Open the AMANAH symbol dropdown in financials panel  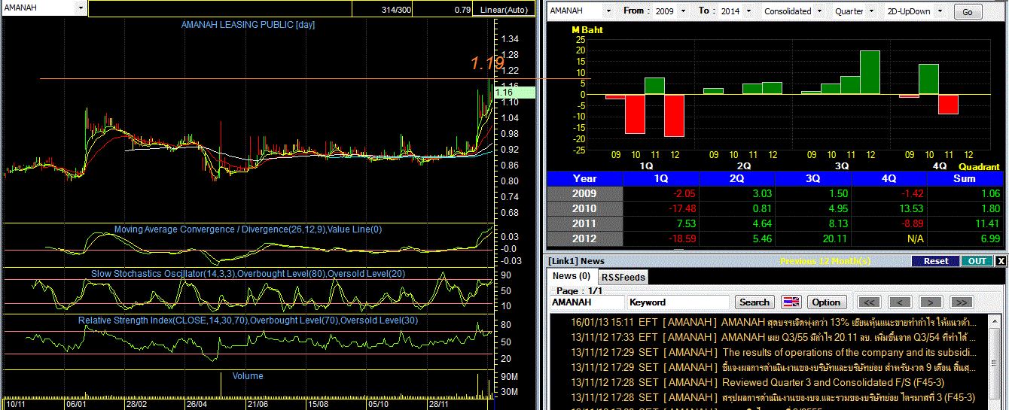(x=607, y=11)
